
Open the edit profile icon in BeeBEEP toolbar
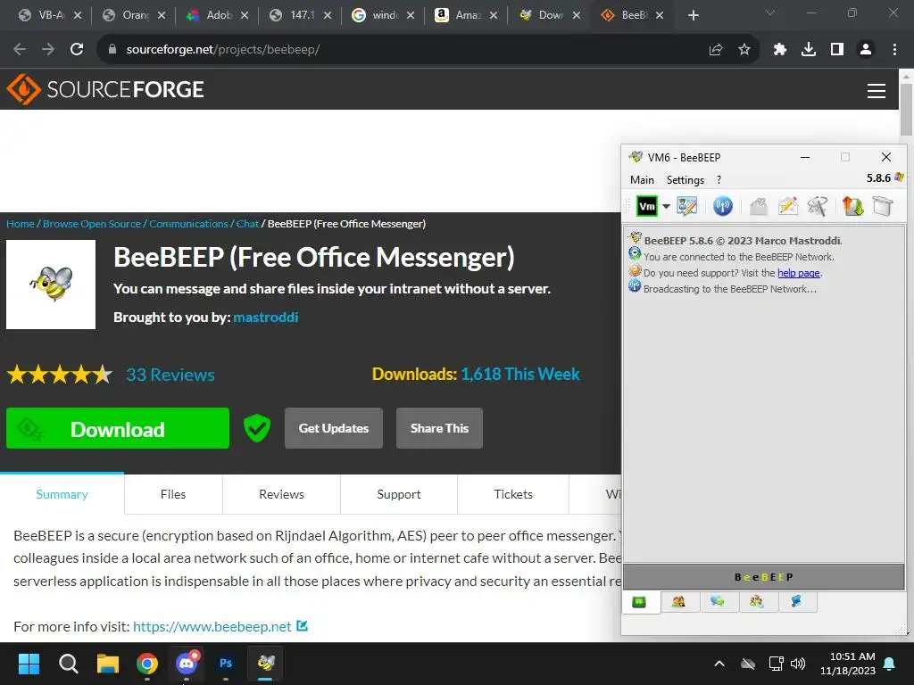(686, 206)
